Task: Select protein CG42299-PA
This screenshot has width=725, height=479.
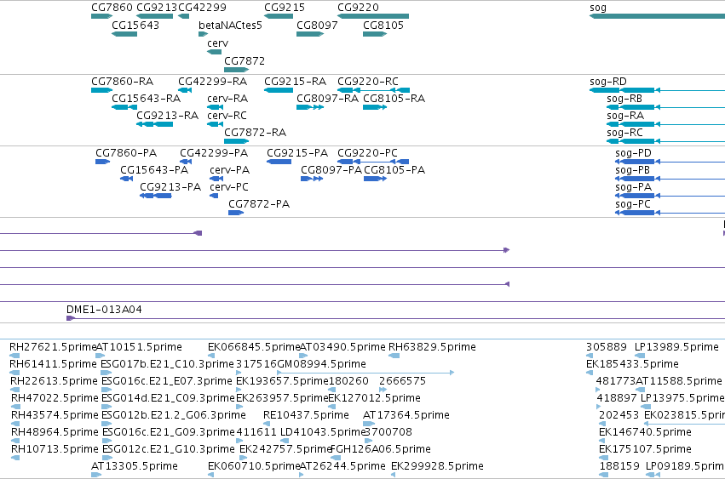Action: 214,153
